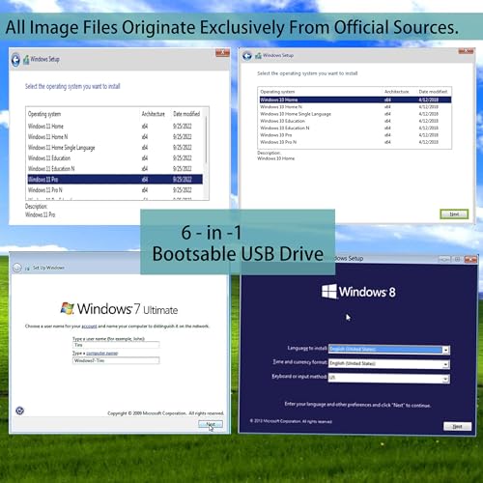
Task: Click Next in the Windows 10 Setup window
Action: (454, 214)
